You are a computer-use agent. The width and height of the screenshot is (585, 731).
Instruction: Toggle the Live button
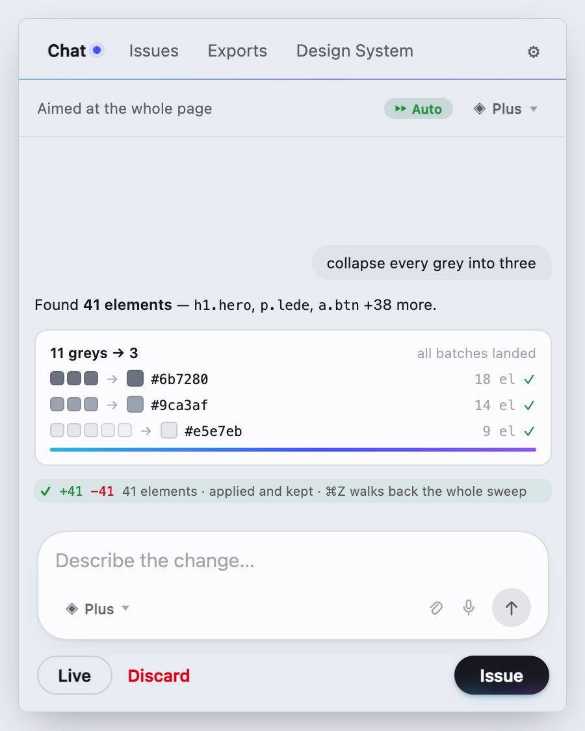[75, 675]
